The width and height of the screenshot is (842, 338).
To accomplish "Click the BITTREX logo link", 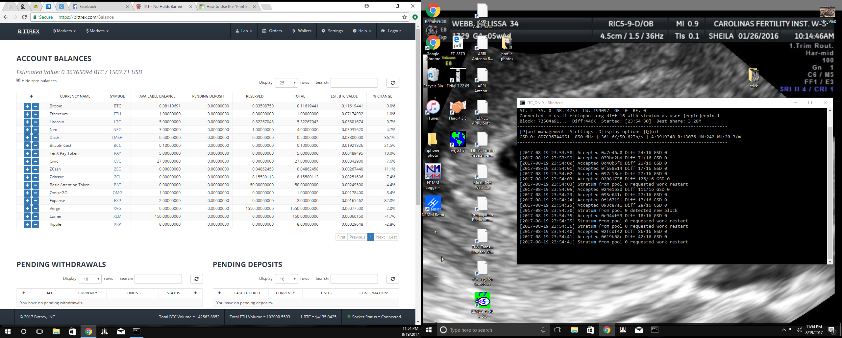I will [28, 31].
